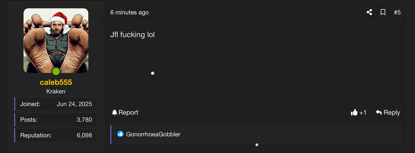Click the Report bell icon
The width and height of the screenshot is (415, 153).
click(x=115, y=112)
